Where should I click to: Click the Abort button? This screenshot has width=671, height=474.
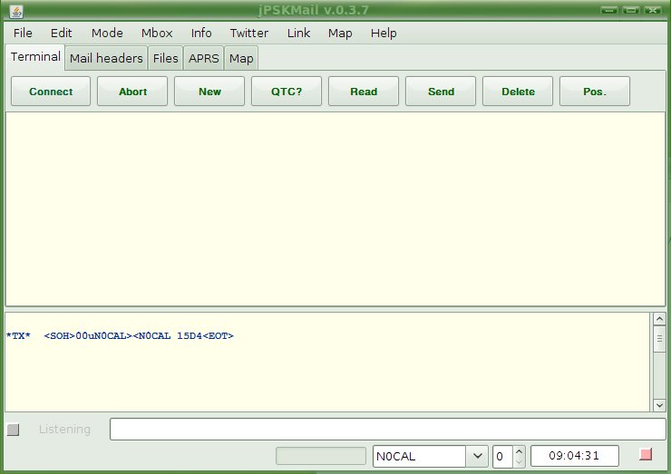(132, 92)
